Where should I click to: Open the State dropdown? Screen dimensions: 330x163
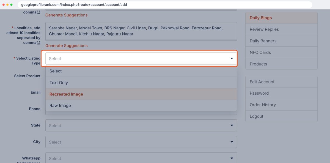pos(141,125)
